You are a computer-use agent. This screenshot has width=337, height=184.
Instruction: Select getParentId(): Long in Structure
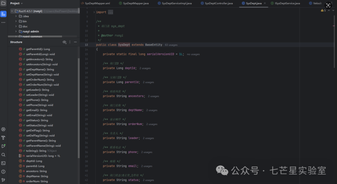[38, 49]
